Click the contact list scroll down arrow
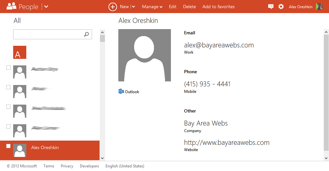The image size is (329, 171). click(x=103, y=158)
